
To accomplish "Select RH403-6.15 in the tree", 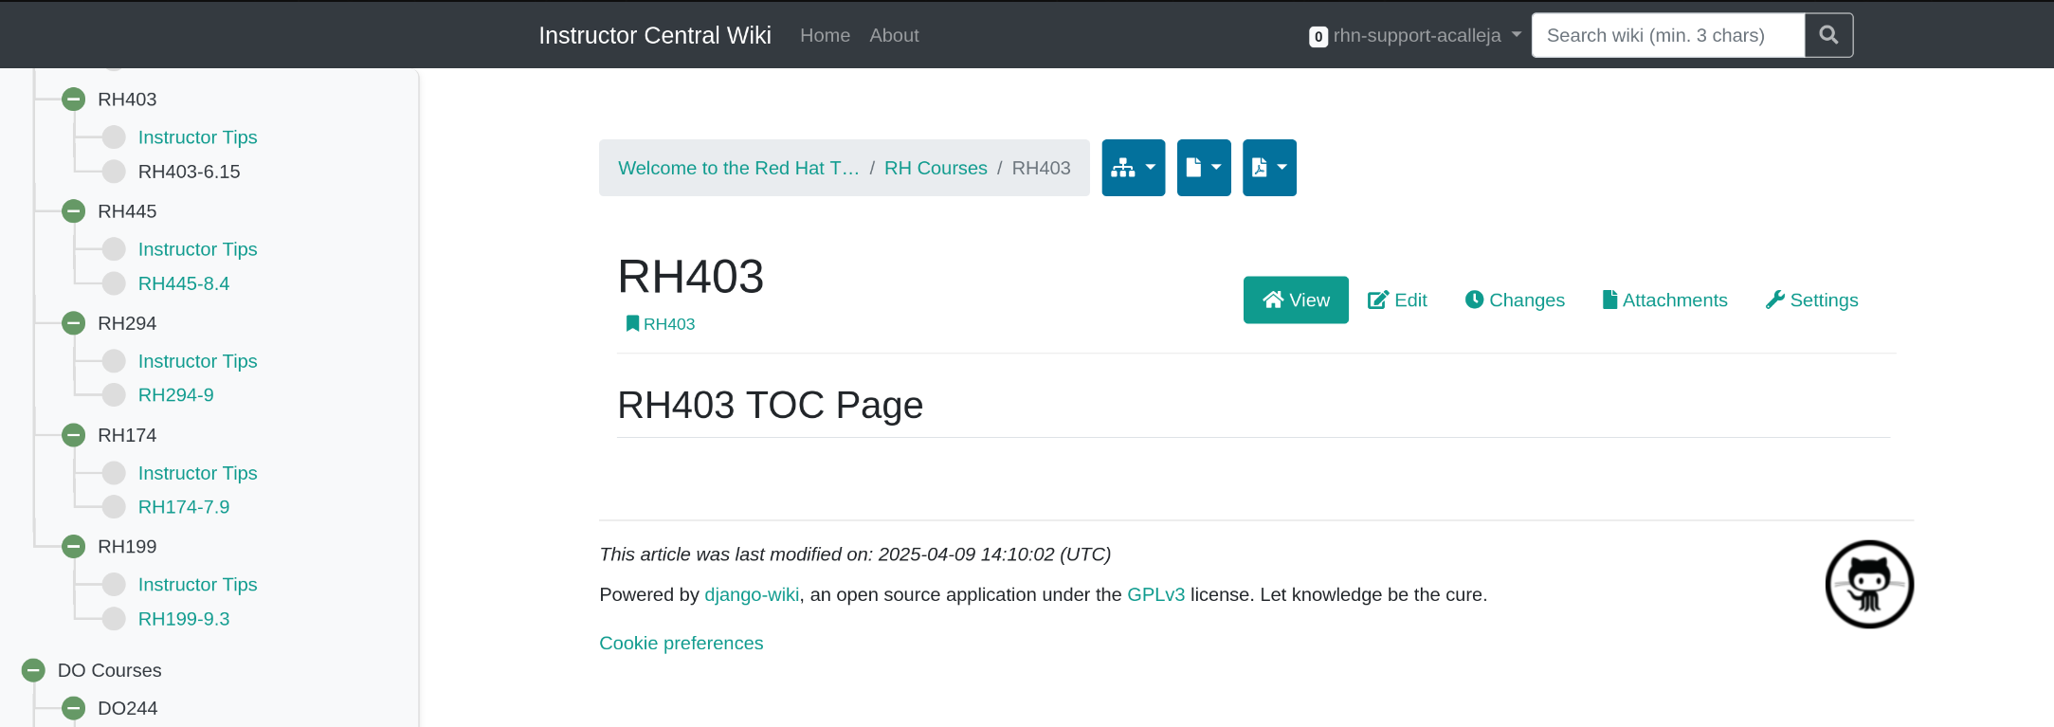I will 189,172.
